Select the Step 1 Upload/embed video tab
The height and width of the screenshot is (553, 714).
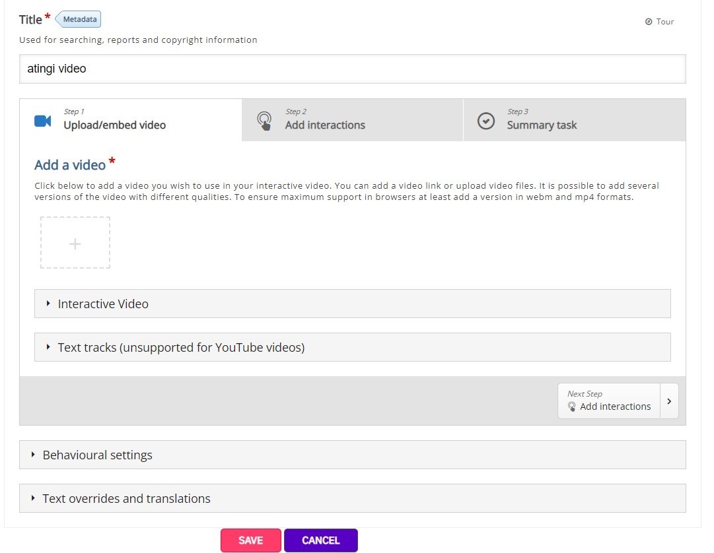point(131,120)
